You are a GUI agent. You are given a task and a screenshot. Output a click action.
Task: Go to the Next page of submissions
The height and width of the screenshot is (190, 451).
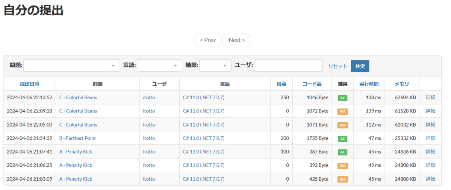(237, 40)
